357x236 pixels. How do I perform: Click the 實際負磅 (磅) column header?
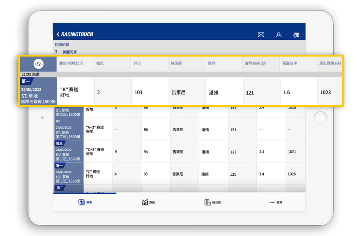[x=255, y=64]
